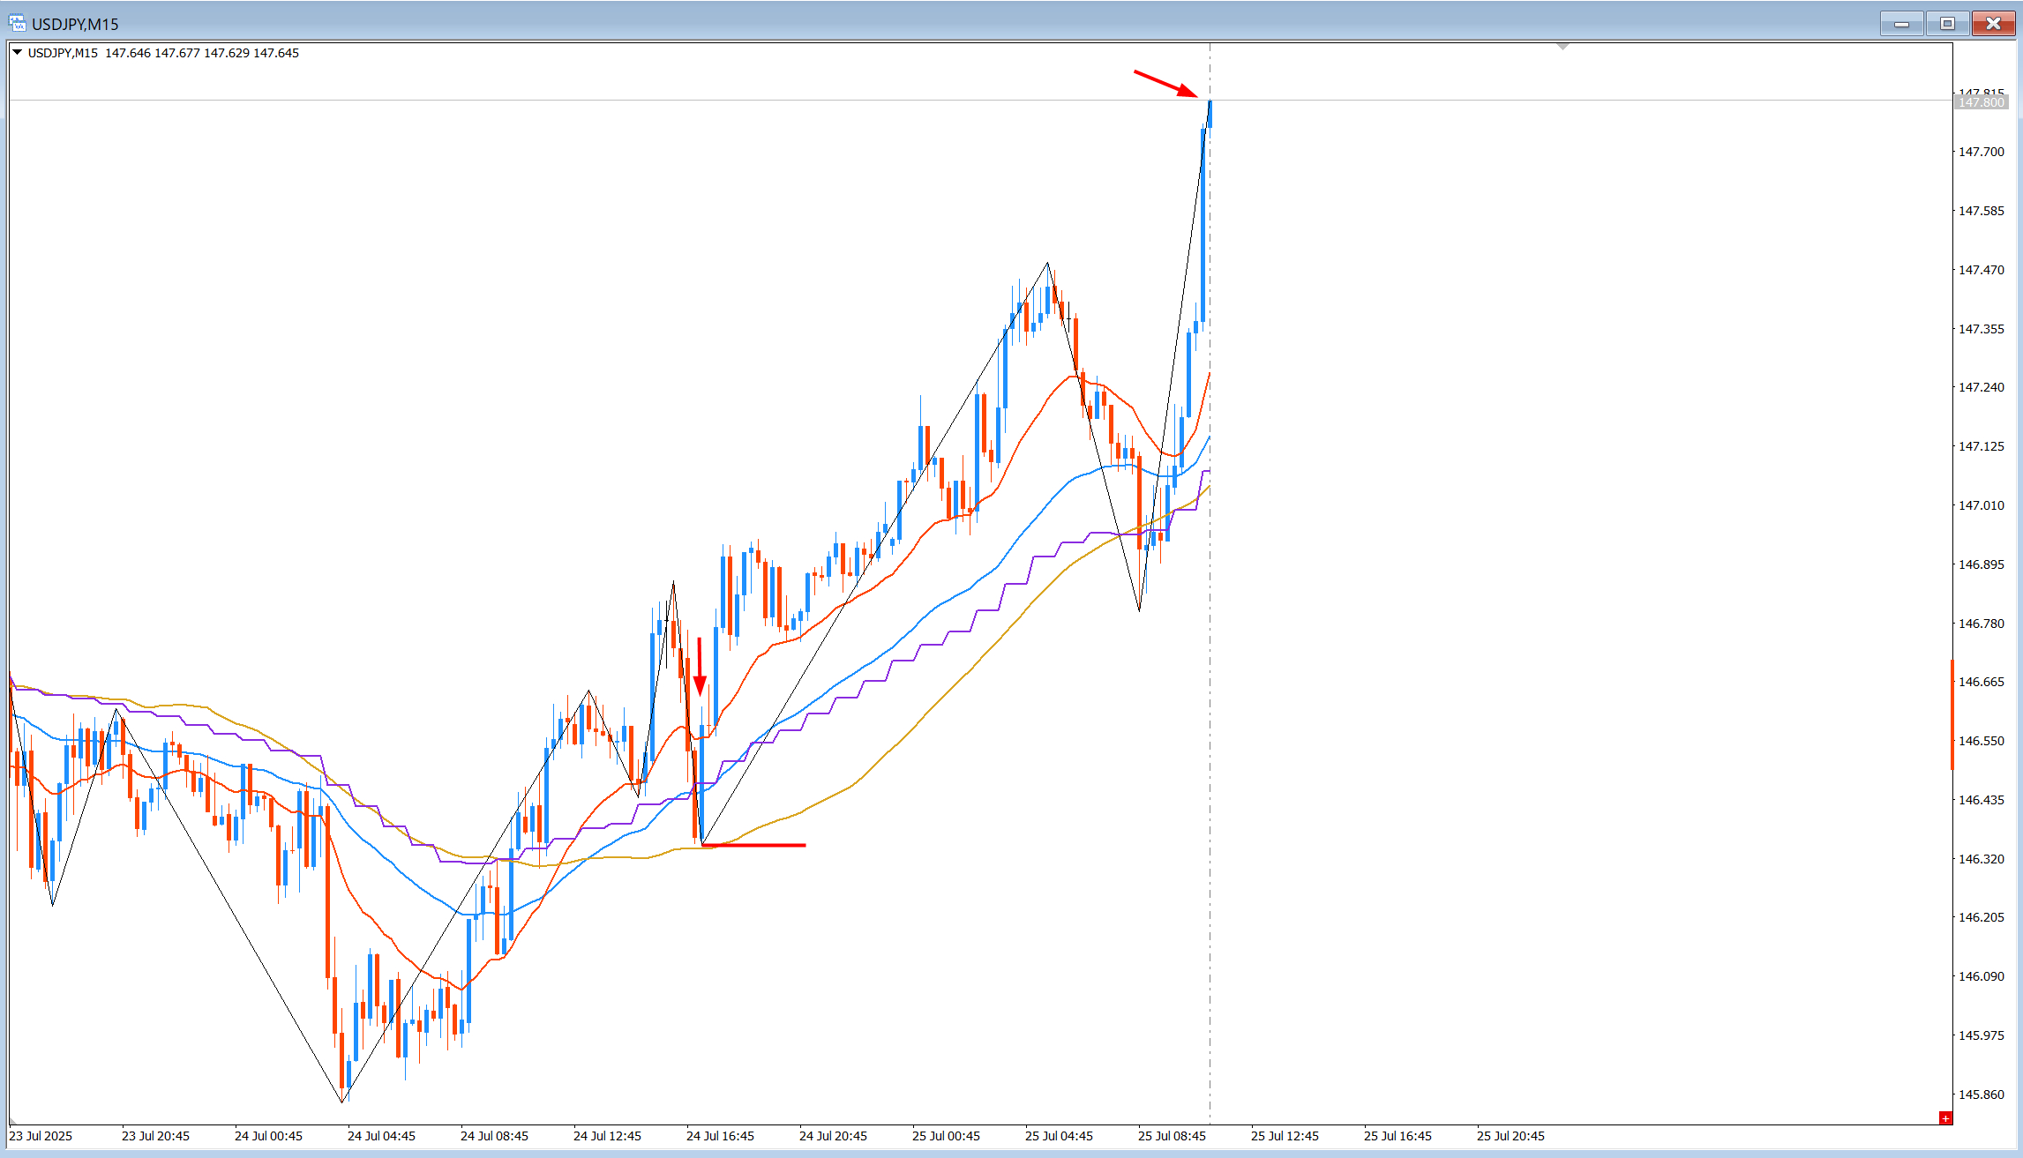Click the USDJPY,M15 window title text
This screenshot has height=1158, width=2023.
tap(75, 24)
